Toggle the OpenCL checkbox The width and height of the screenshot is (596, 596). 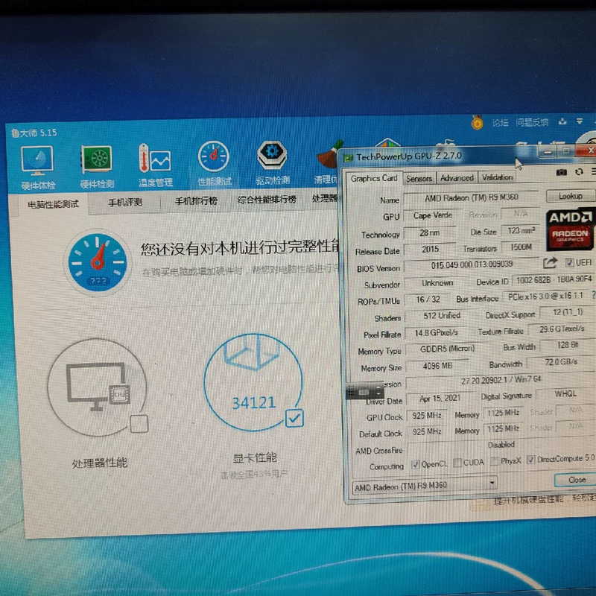click(x=416, y=464)
